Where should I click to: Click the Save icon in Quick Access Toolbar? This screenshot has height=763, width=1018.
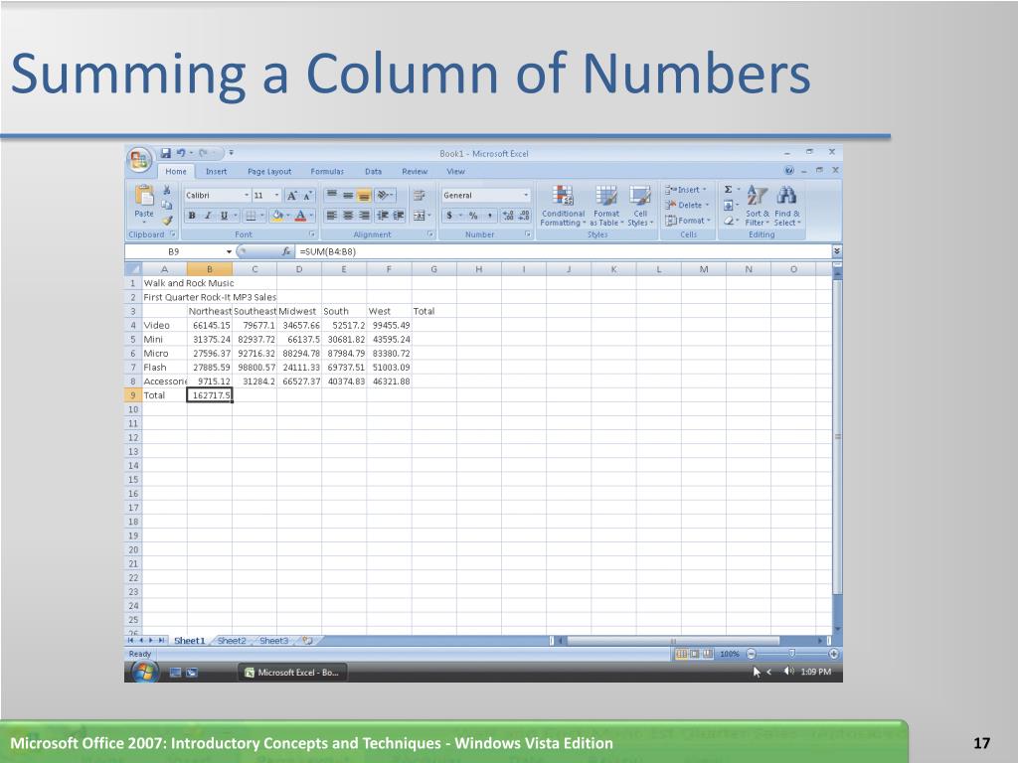tap(166, 153)
